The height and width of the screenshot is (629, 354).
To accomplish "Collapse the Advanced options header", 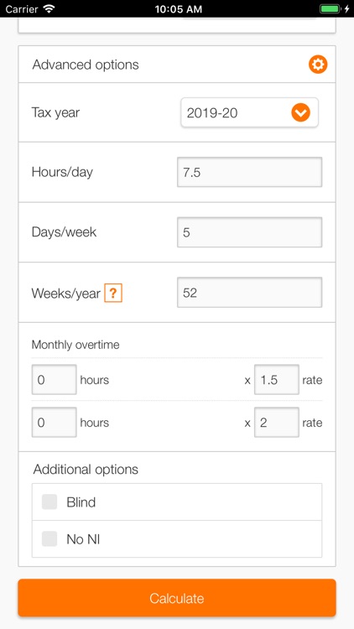I will tap(177, 65).
